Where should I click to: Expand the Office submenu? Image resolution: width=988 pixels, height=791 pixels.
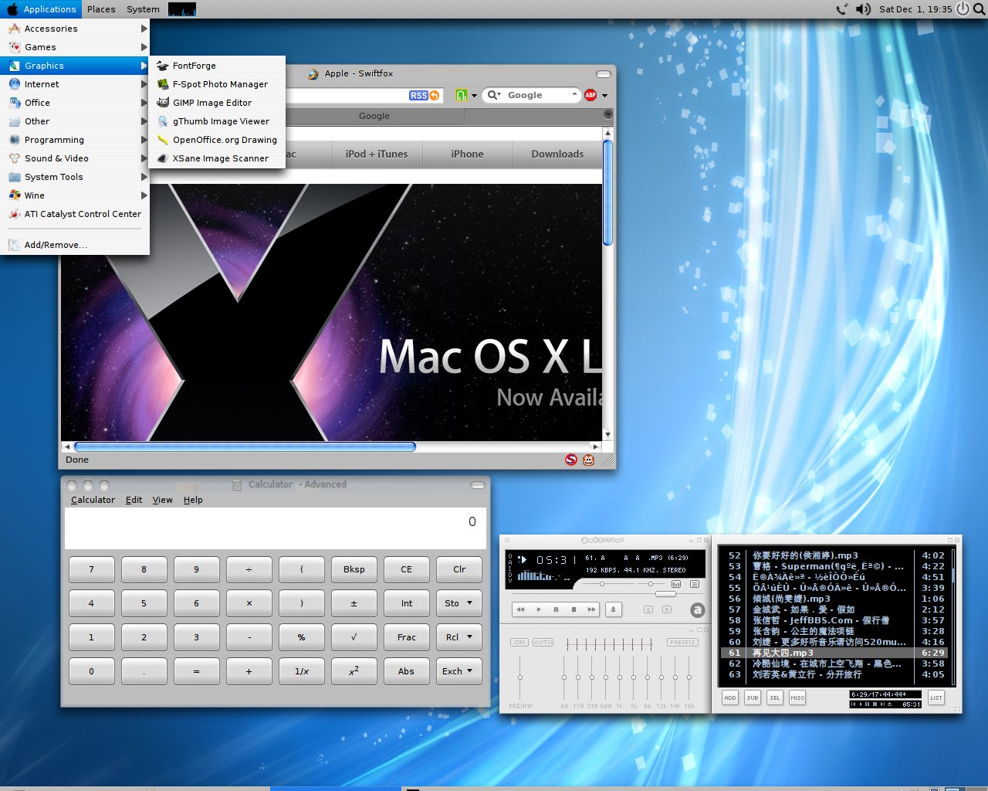[75, 103]
